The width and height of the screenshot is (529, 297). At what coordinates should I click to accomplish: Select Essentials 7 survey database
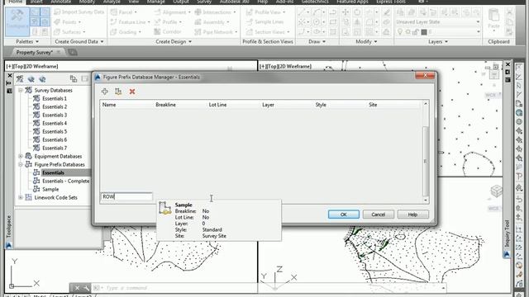(55, 148)
